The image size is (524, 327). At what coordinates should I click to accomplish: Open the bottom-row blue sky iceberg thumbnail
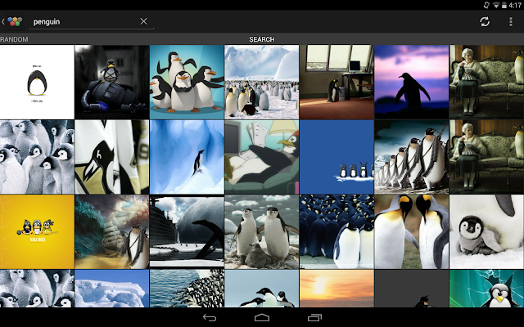[x=112, y=289]
